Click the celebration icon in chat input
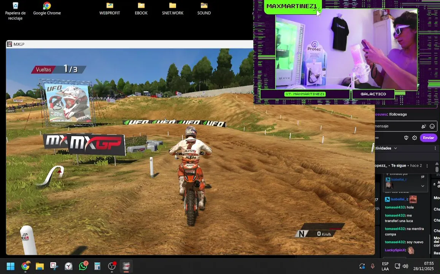This screenshot has height=274, width=440. tap(424, 126)
